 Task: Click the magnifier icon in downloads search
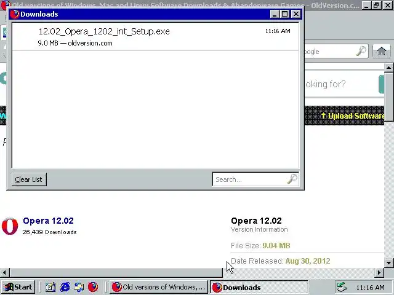click(292, 179)
